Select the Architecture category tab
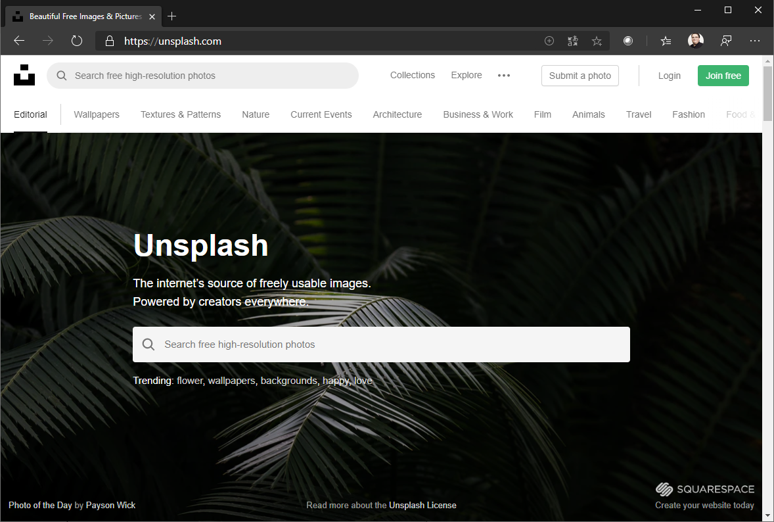Viewport: 774px width, 522px height. pyautogui.click(x=398, y=114)
